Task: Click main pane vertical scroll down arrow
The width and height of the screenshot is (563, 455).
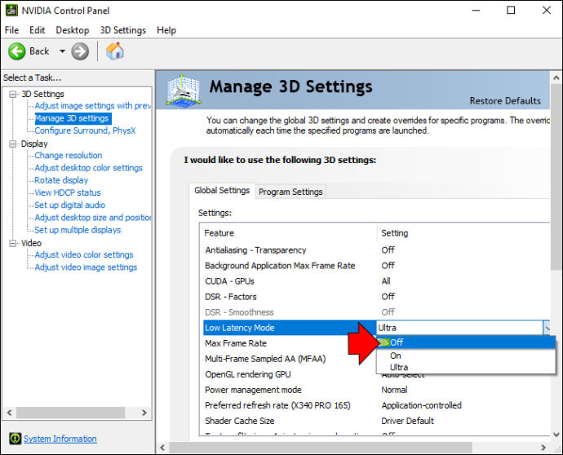Action: 556,435
